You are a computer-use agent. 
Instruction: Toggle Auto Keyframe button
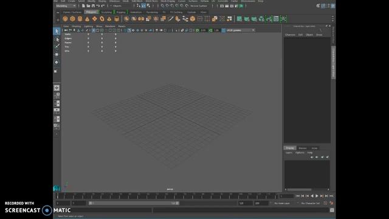pos(325,203)
